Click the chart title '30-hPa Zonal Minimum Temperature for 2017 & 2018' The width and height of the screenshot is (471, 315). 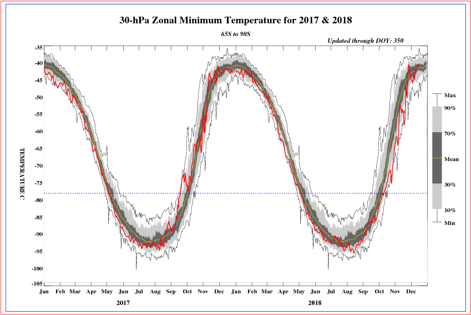235,20
